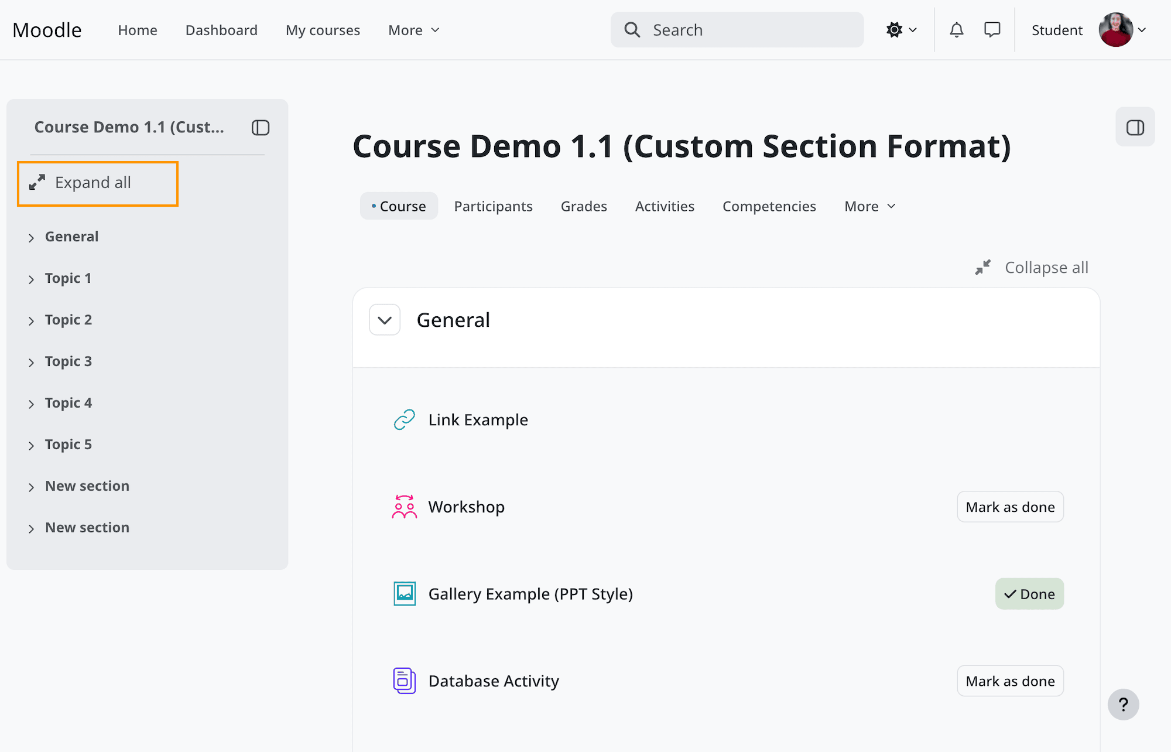Click the Link Example chain icon

pos(405,420)
